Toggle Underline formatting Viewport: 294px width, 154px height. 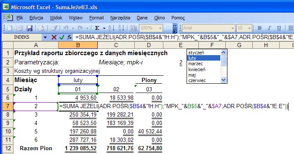tap(279, 28)
